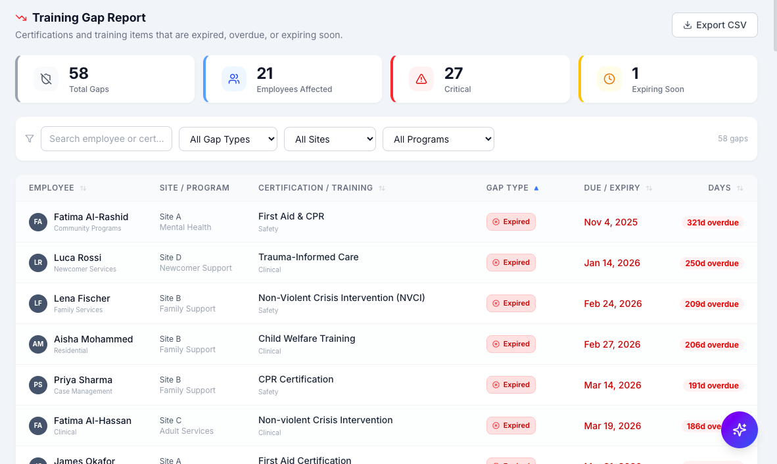Sort by the Days column

726,188
